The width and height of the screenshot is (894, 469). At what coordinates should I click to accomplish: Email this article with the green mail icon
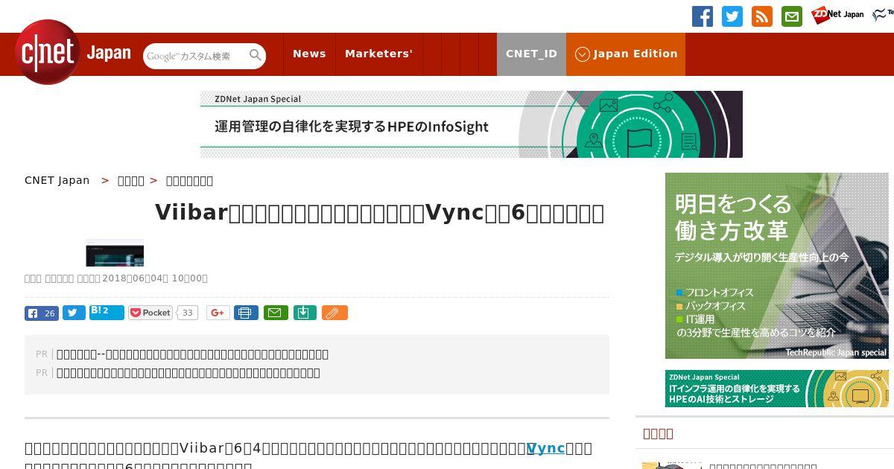pos(274,313)
